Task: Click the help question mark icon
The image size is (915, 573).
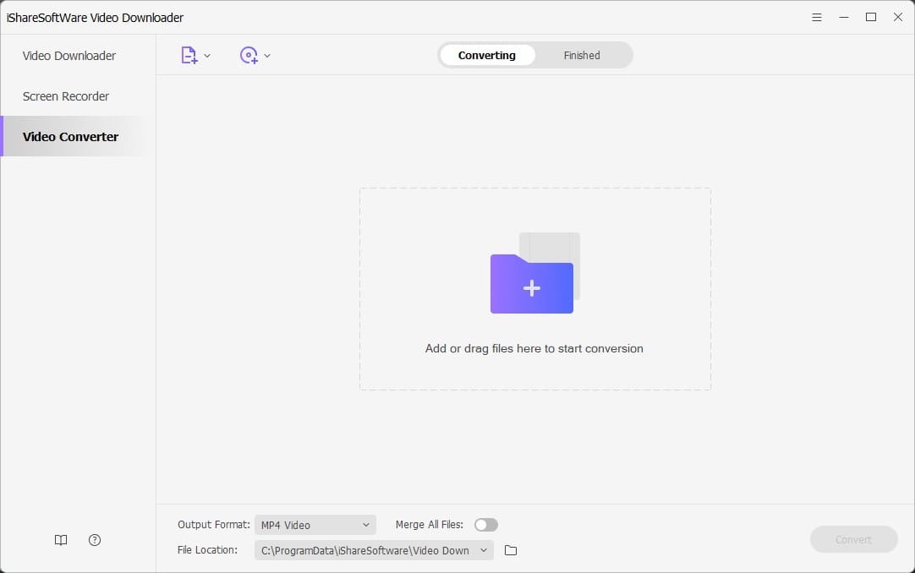Action: coord(94,539)
